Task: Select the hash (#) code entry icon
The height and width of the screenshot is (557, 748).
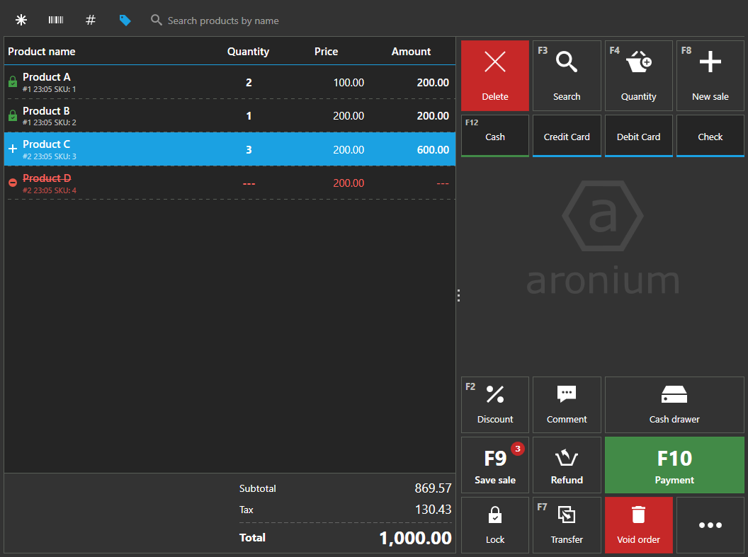Action: pos(90,20)
